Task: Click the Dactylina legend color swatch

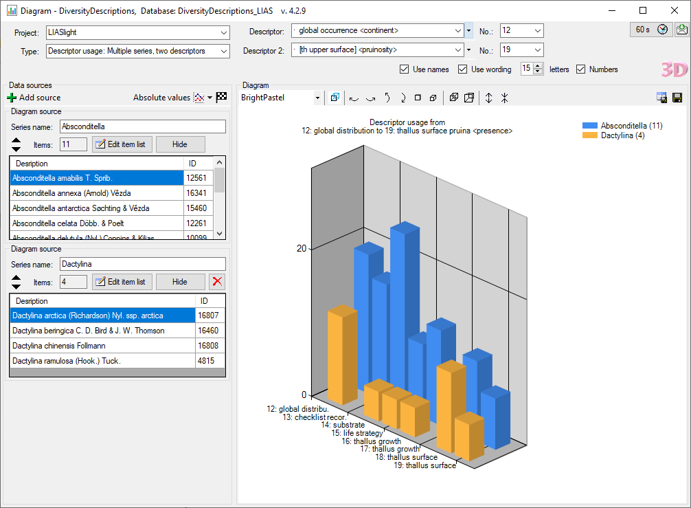Action: coord(589,135)
